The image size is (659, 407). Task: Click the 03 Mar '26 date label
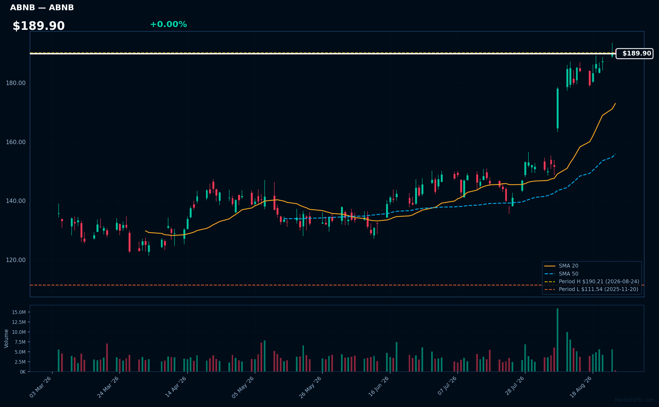40,387
